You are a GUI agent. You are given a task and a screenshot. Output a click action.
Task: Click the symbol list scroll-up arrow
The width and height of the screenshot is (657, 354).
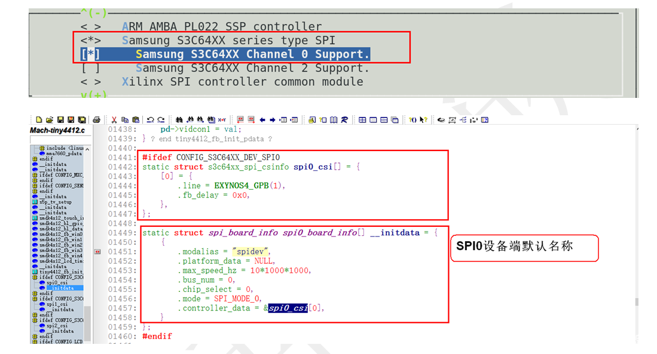click(87, 149)
